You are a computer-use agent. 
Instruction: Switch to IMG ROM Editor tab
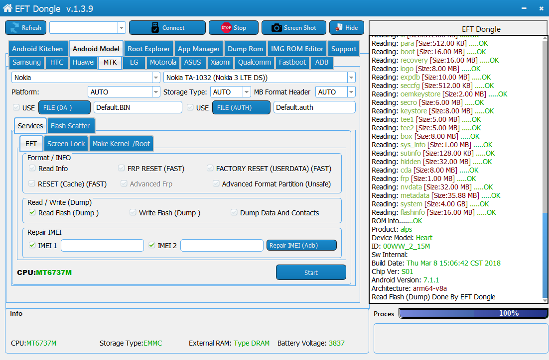297,49
